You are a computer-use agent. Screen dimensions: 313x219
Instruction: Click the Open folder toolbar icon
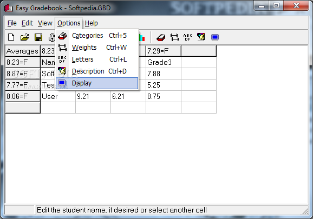[x=25, y=37]
